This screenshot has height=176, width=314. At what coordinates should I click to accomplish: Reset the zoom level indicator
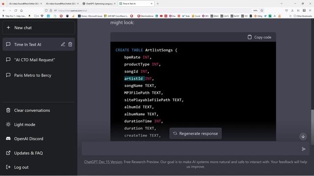pyautogui.click(x=255, y=10)
